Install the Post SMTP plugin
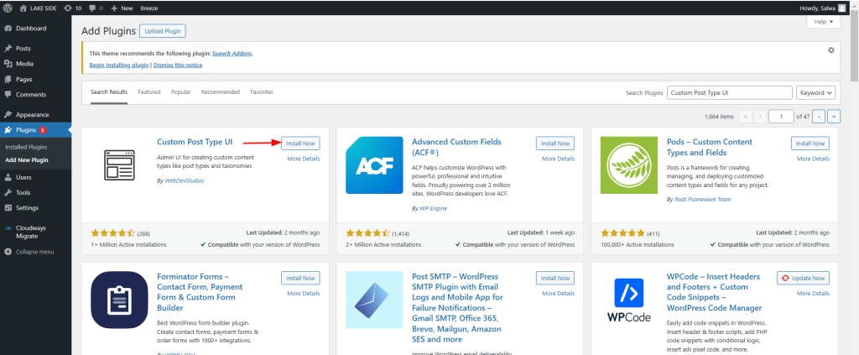 [x=555, y=279]
